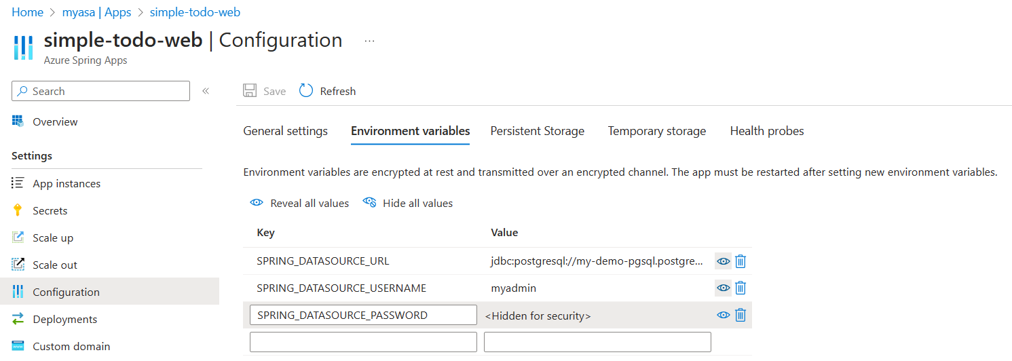Image resolution: width=1012 pixels, height=361 pixels.
Task: Open the more options ellipsis menu
Action: pos(369,41)
